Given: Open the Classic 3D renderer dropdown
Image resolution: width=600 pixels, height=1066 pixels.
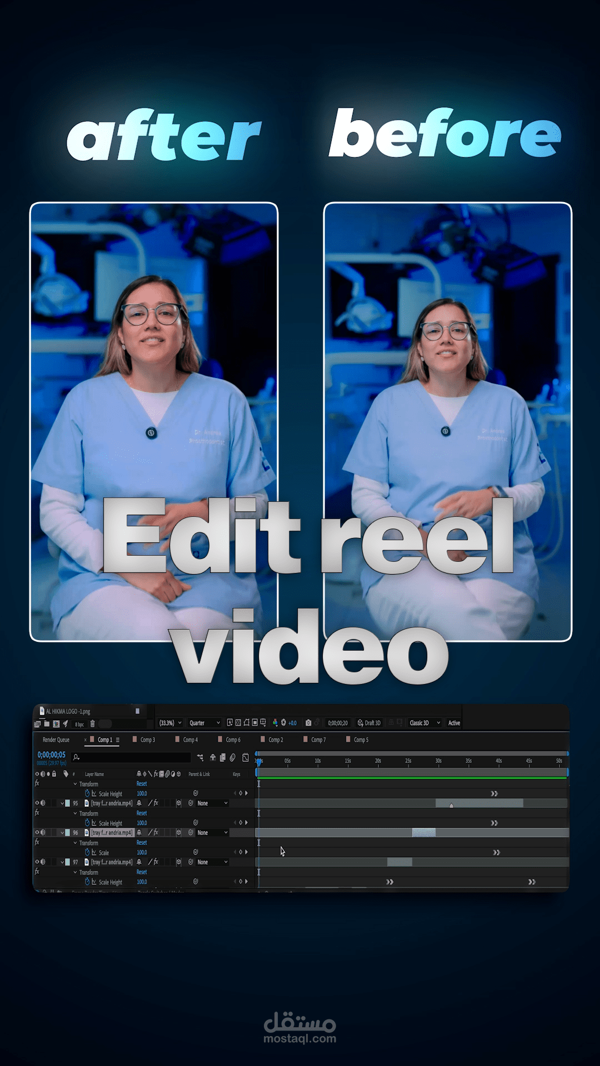Looking at the screenshot, I should pyautogui.click(x=425, y=723).
